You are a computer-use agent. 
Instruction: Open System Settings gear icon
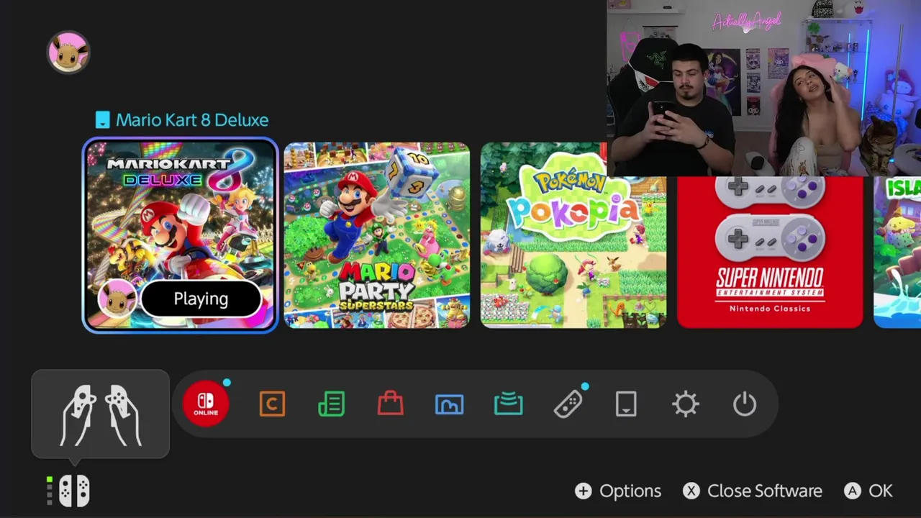point(685,404)
